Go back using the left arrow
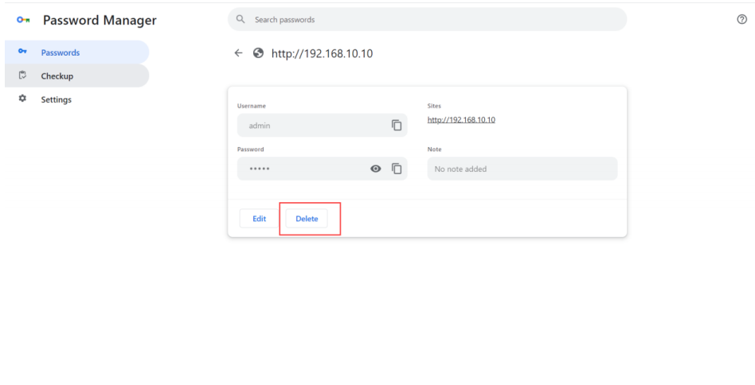Viewport: 755px width, 385px height. [x=237, y=54]
